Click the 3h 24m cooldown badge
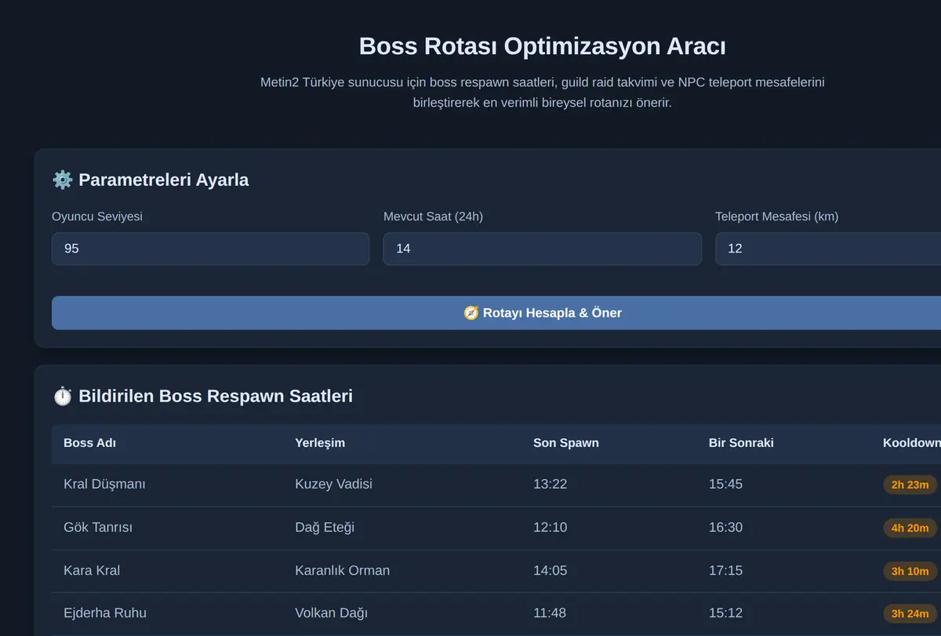The image size is (941, 636). (x=910, y=613)
